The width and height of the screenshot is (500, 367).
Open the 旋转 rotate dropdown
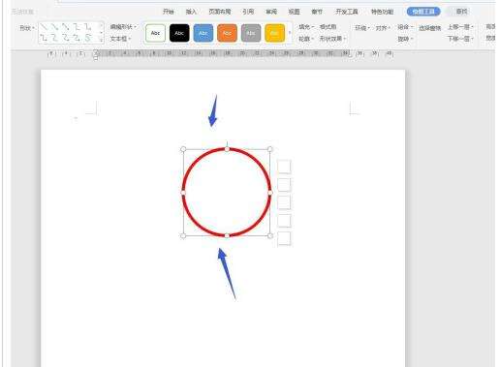405,39
